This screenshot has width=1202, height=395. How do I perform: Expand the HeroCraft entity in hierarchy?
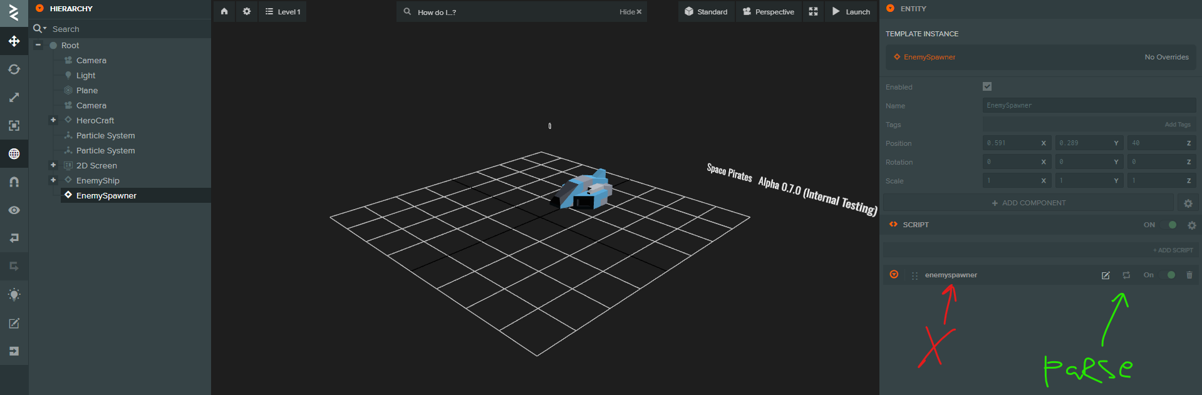tap(53, 120)
